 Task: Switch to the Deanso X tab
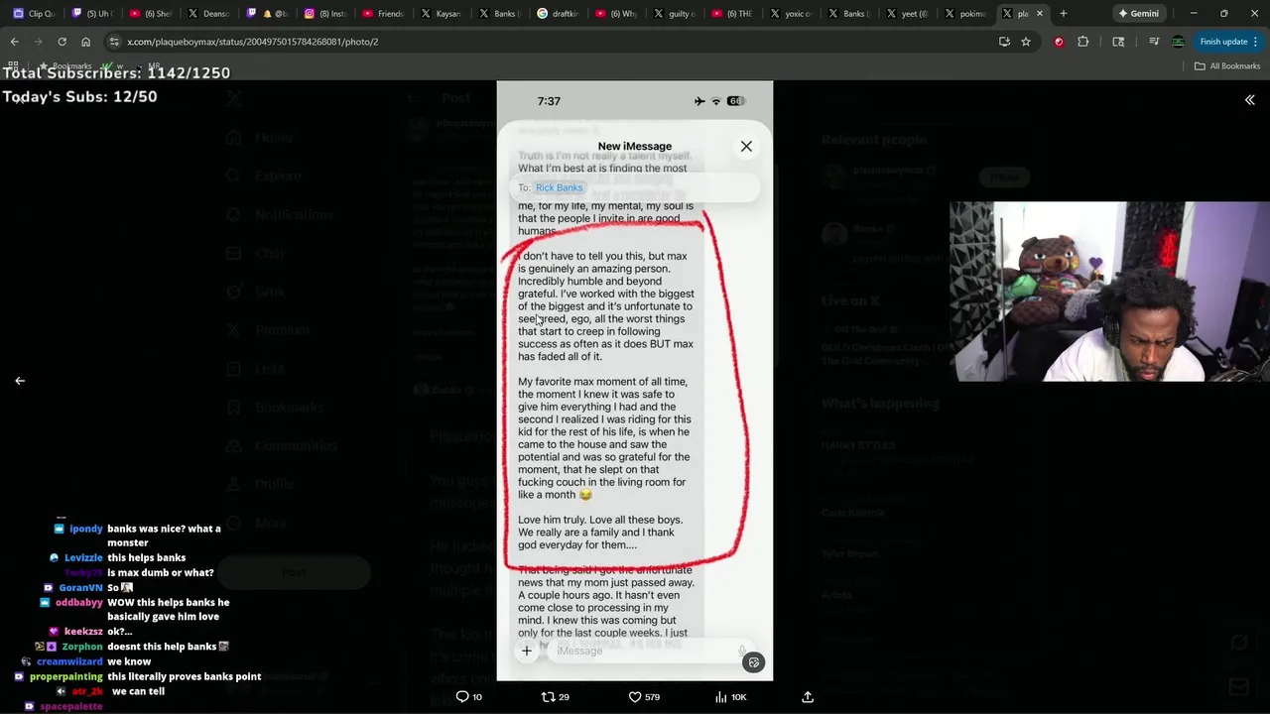point(210,13)
